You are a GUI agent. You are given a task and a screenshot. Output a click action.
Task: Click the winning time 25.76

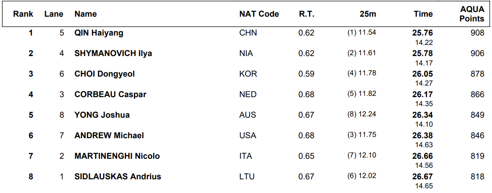[422, 33]
